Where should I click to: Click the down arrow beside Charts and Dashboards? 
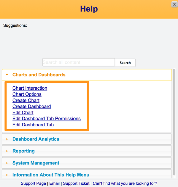coord(7,75)
